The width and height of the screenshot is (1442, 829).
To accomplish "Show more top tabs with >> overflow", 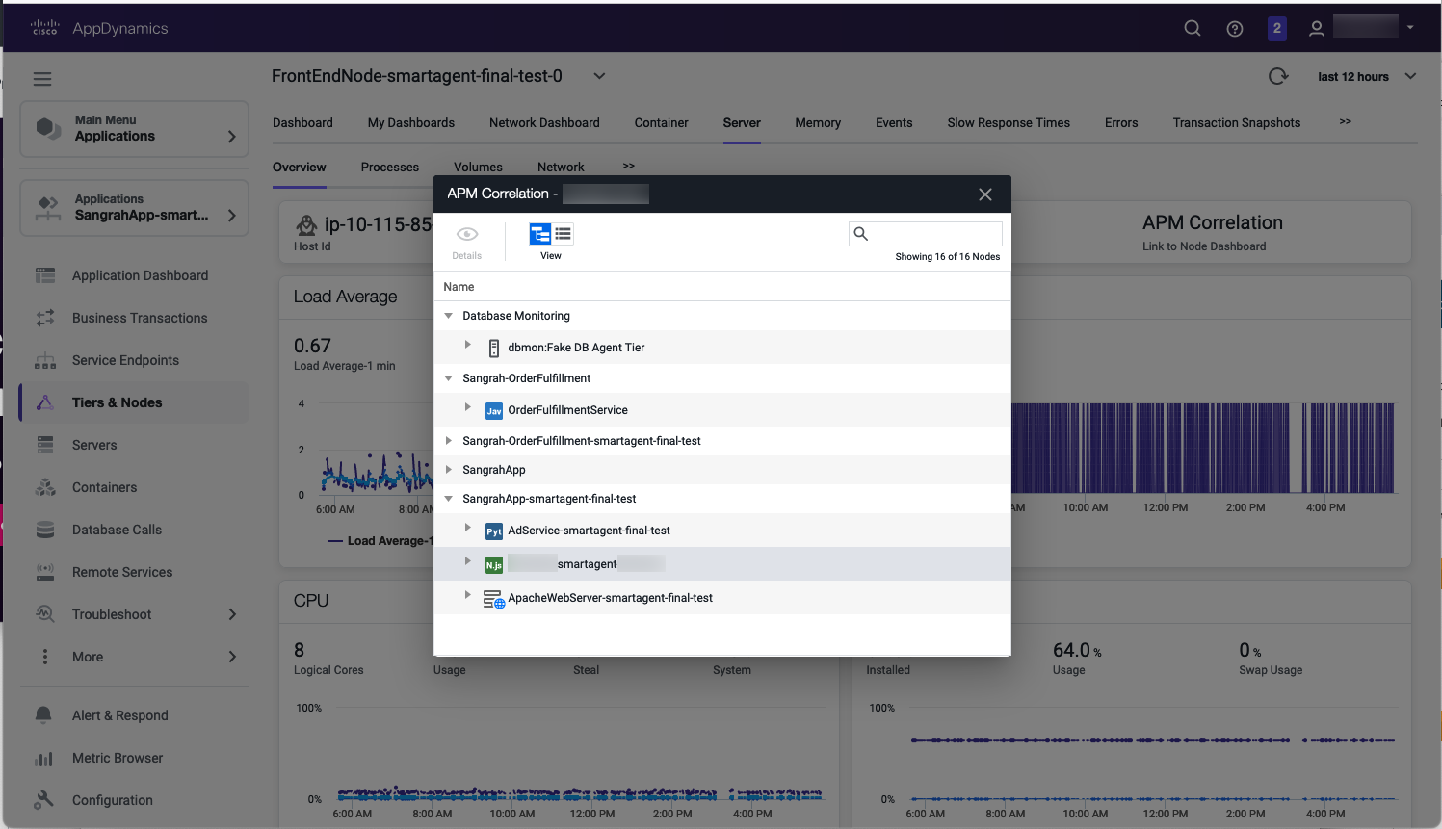I will [1346, 121].
